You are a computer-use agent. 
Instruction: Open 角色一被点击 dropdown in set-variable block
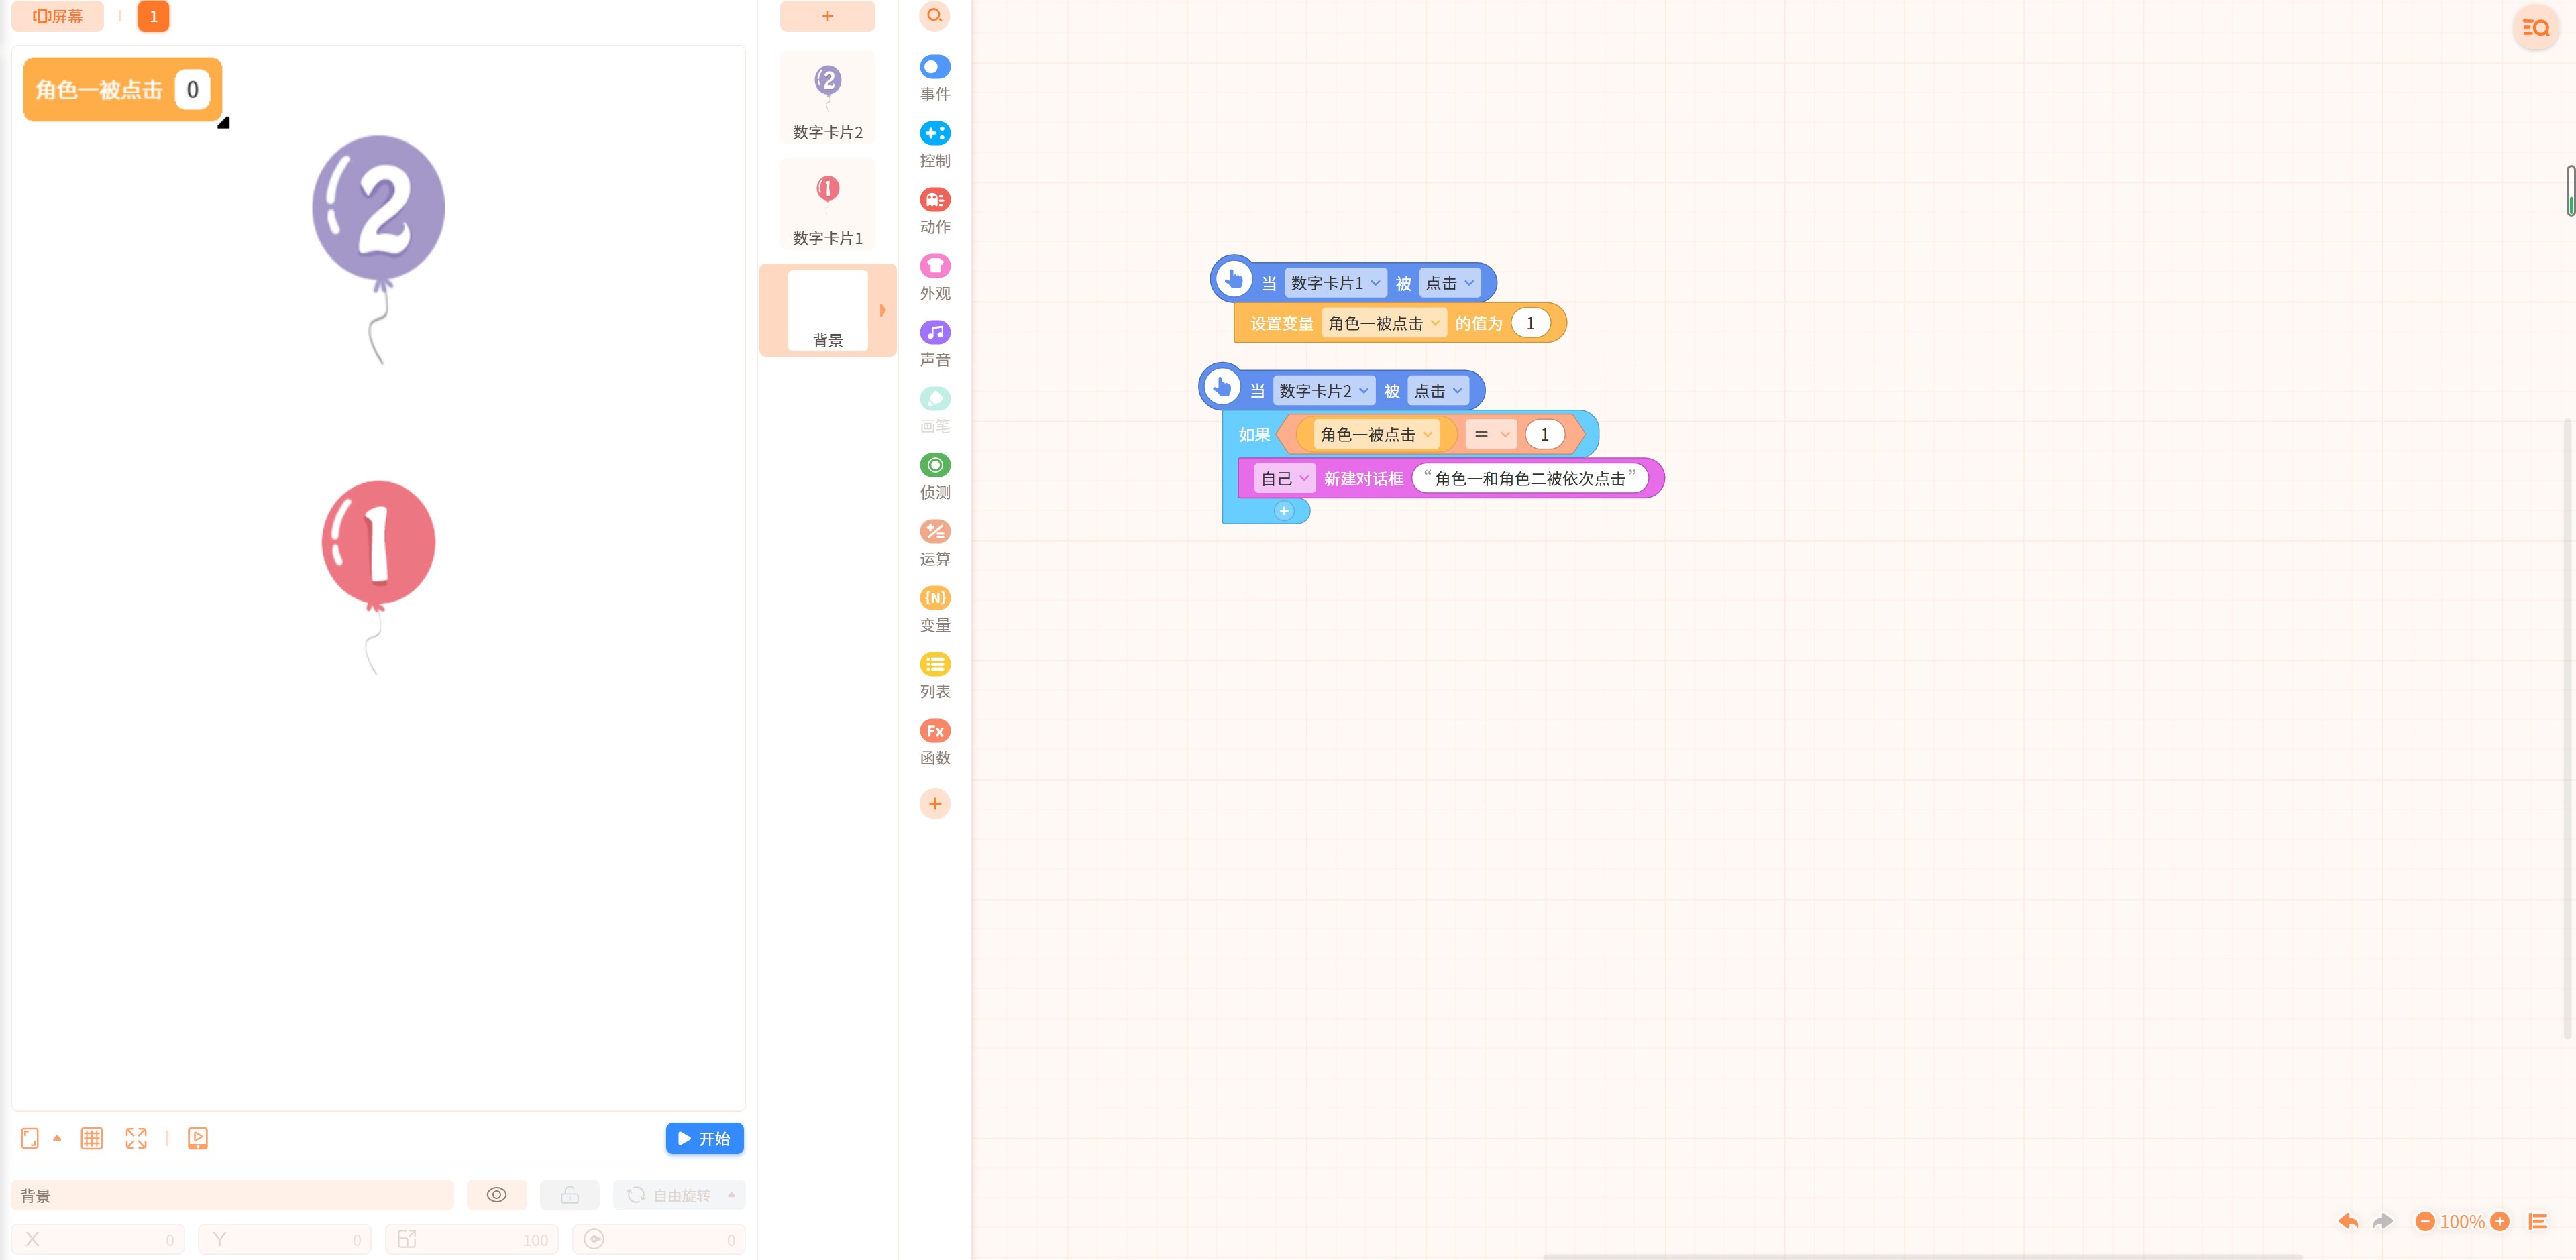point(1384,323)
